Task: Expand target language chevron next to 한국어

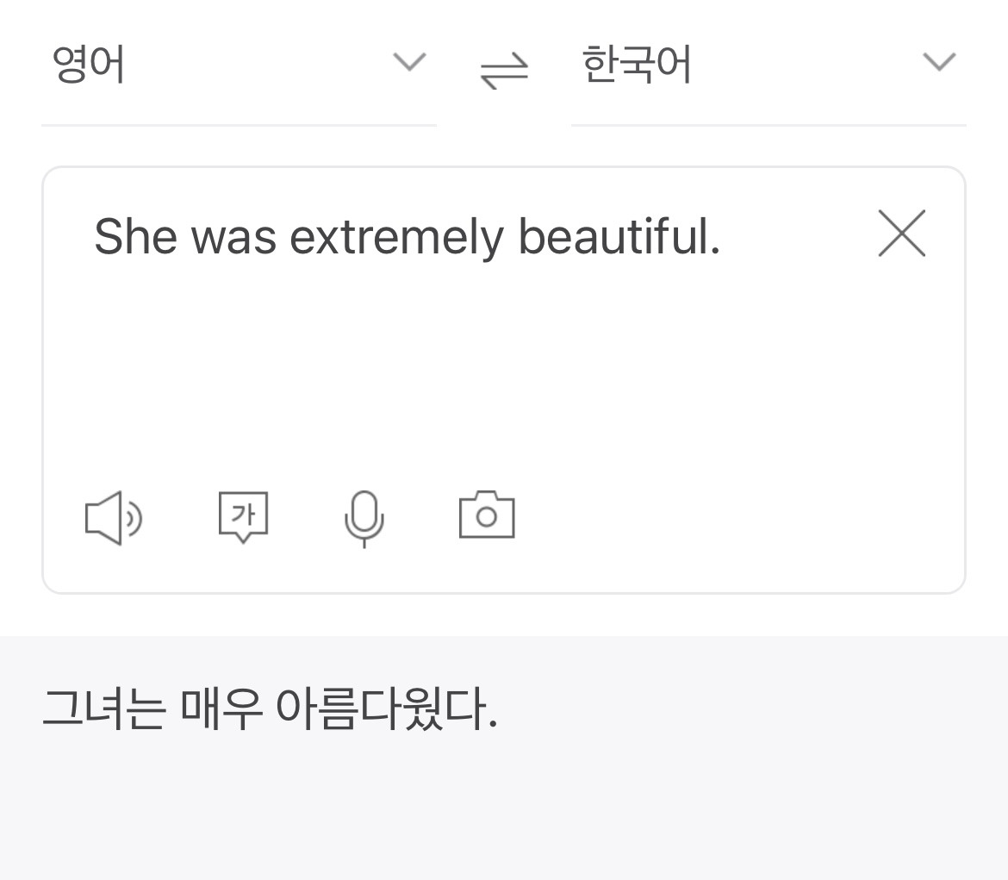Action: [939, 62]
